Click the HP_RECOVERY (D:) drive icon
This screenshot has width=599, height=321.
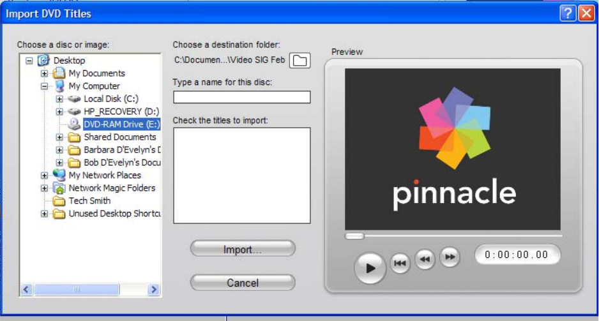pos(74,112)
